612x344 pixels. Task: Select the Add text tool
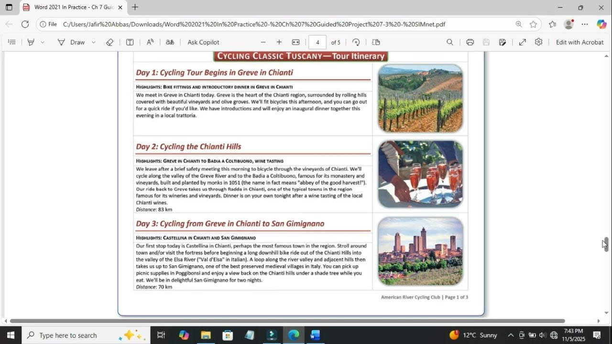coord(130,42)
